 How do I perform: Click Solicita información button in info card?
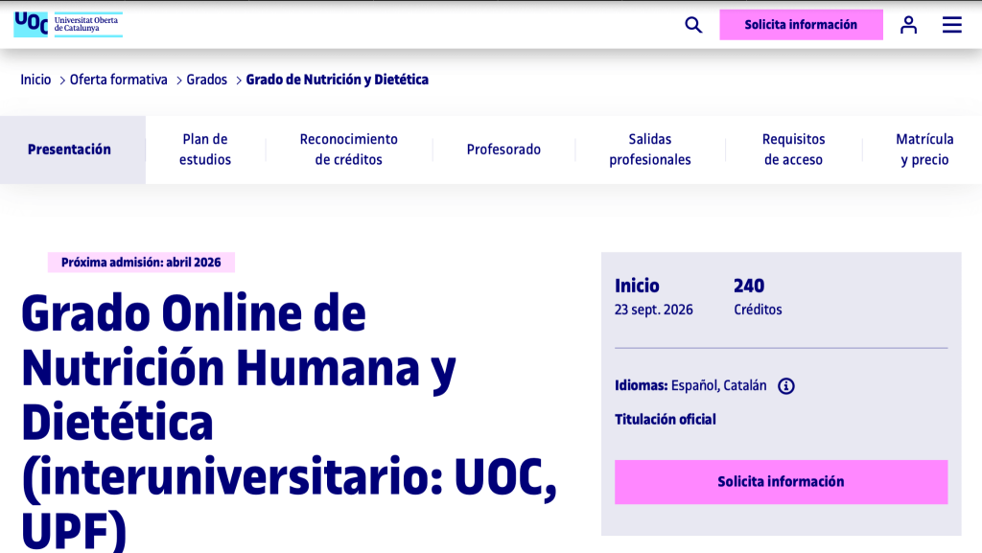(x=781, y=482)
